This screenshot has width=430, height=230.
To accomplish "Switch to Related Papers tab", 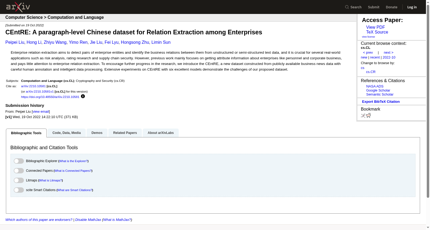I will click(x=125, y=133).
